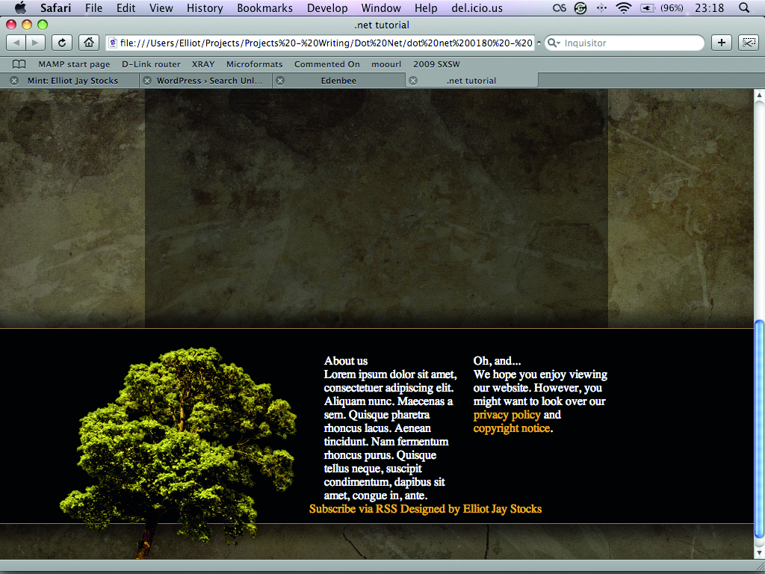
Task: Click the scrollbar up arrow
Action: pyautogui.click(x=759, y=96)
